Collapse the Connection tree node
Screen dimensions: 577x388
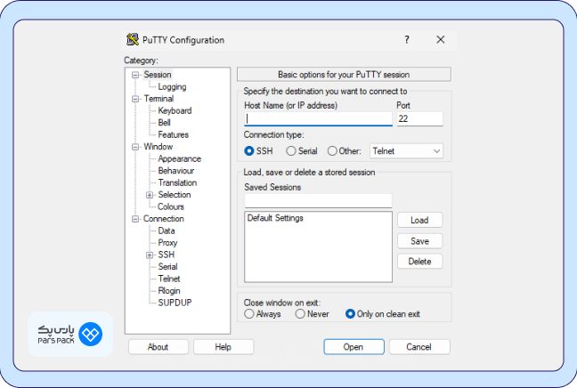(x=135, y=219)
